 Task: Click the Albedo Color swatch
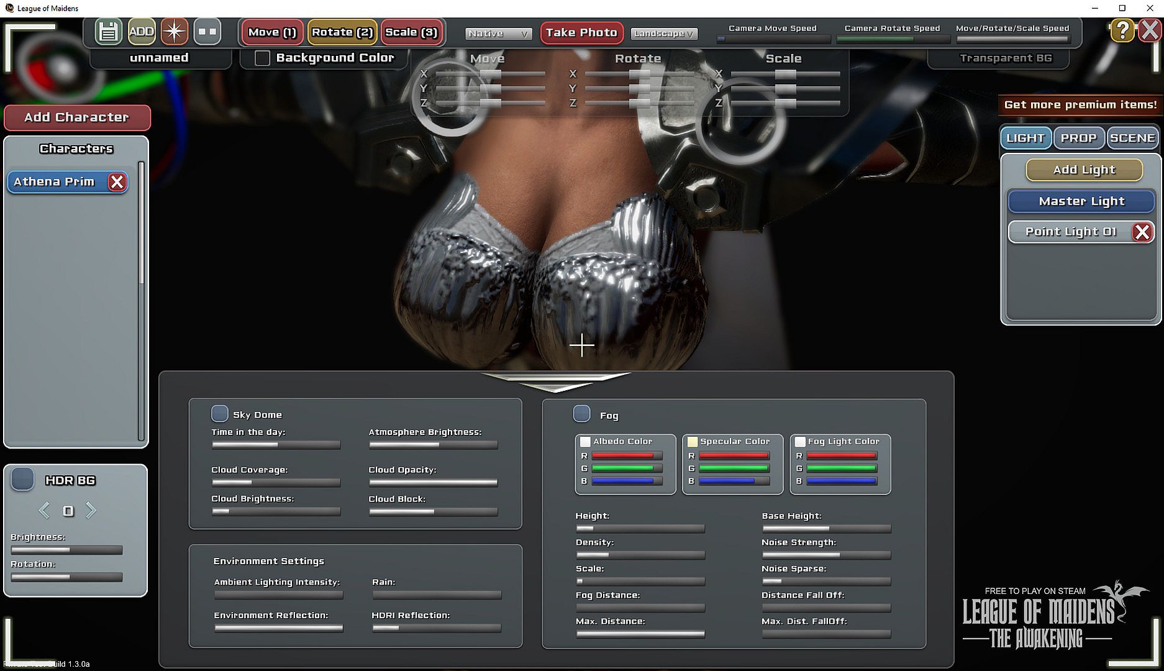[x=585, y=442]
